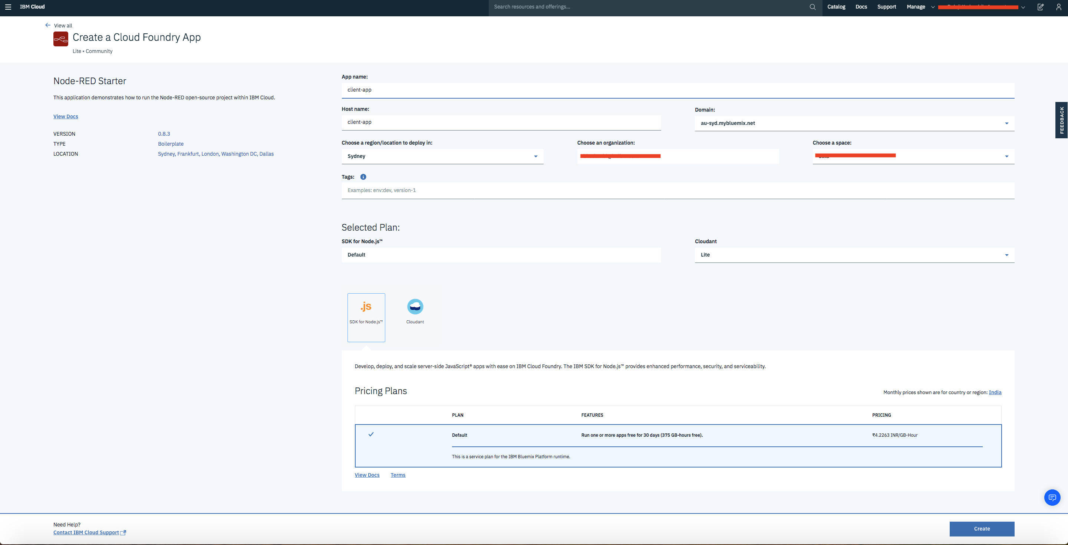Image resolution: width=1068 pixels, height=545 pixels.
Task: Click the external link icon by Contact Support
Action: (123, 532)
